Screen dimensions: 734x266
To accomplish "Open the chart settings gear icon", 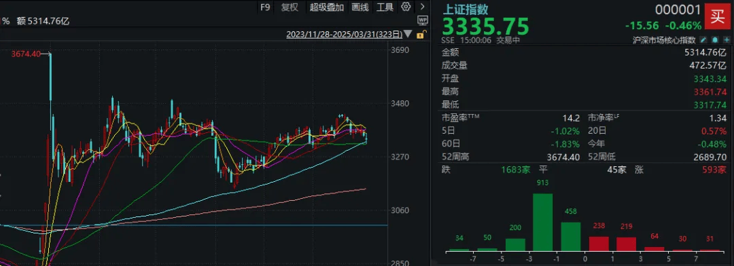I will click(x=406, y=7).
